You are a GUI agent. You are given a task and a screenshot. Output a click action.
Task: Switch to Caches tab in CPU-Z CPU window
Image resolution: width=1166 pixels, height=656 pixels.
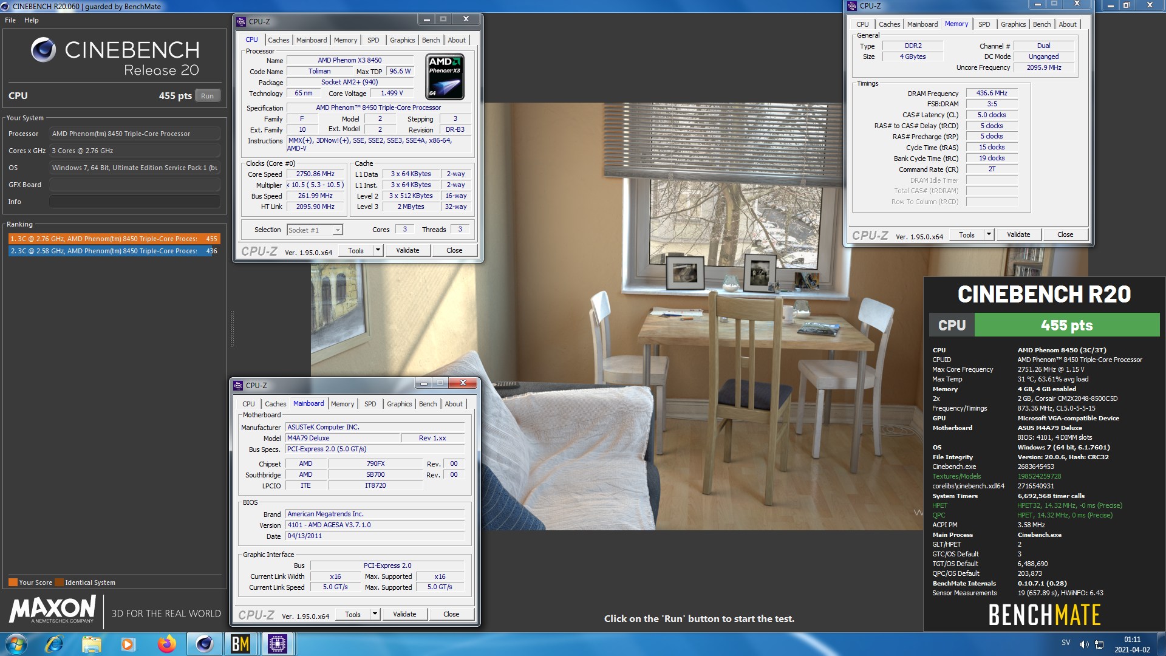click(279, 40)
